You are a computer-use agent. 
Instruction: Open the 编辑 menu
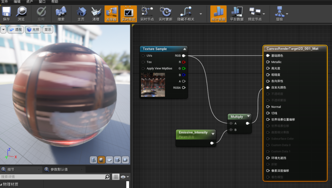click(17, 2)
